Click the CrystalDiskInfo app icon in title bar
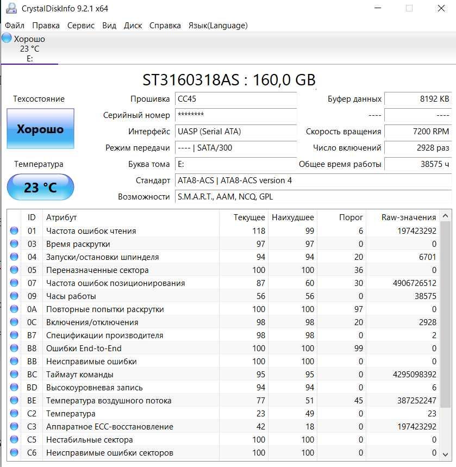 click(x=11, y=8)
